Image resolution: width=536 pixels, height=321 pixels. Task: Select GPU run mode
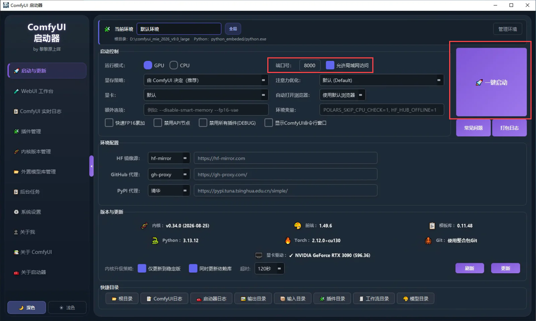click(148, 65)
